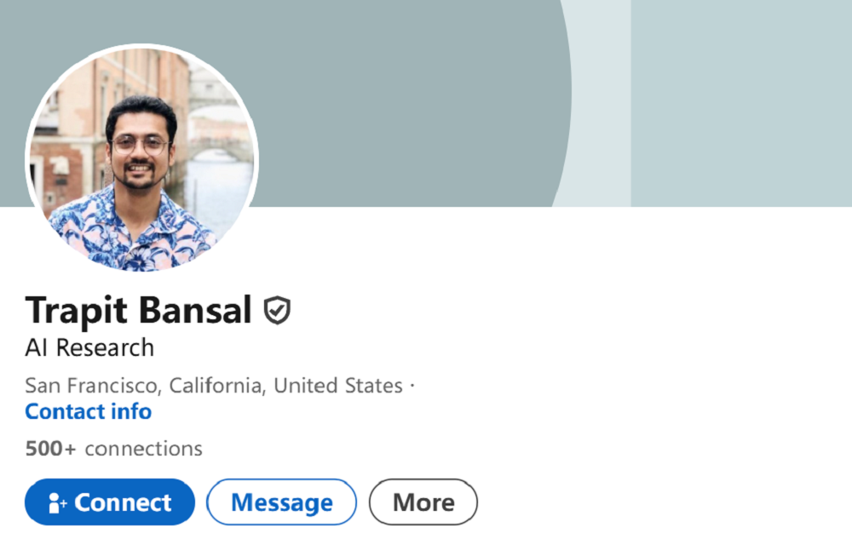This screenshot has width=852, height=539.
Task: Click the dot separator after United States
Action: coord(412,386)
